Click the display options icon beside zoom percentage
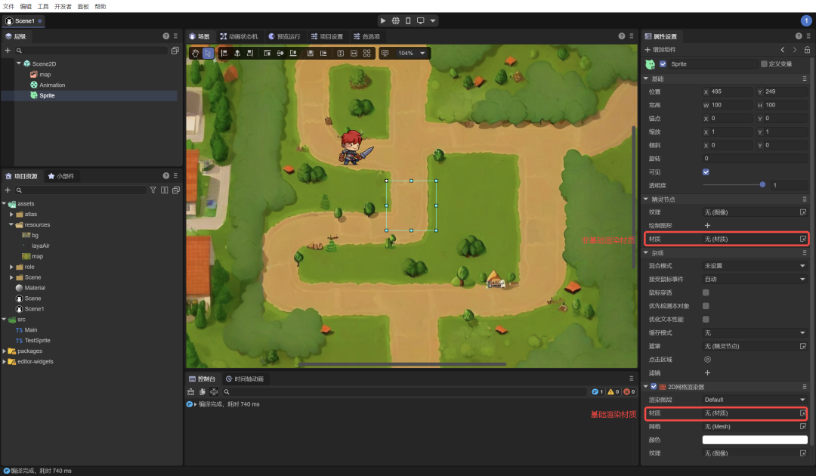The width and height of the screenshot is (816, 476). click(385, 53)
